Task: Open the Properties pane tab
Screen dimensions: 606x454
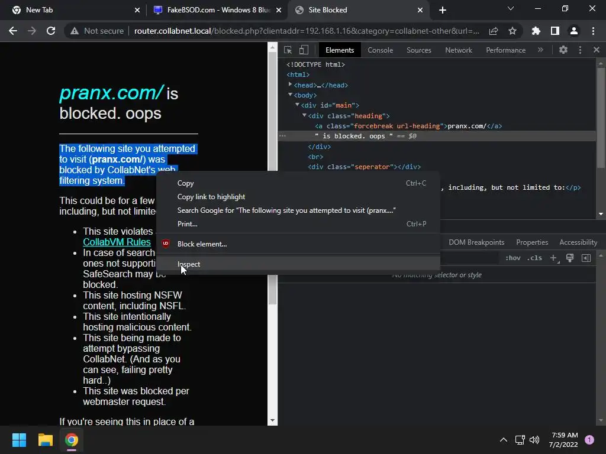Action: pos(532,242)
